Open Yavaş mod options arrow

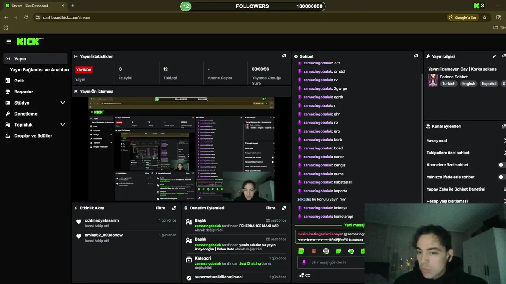(x=504, y=140)
